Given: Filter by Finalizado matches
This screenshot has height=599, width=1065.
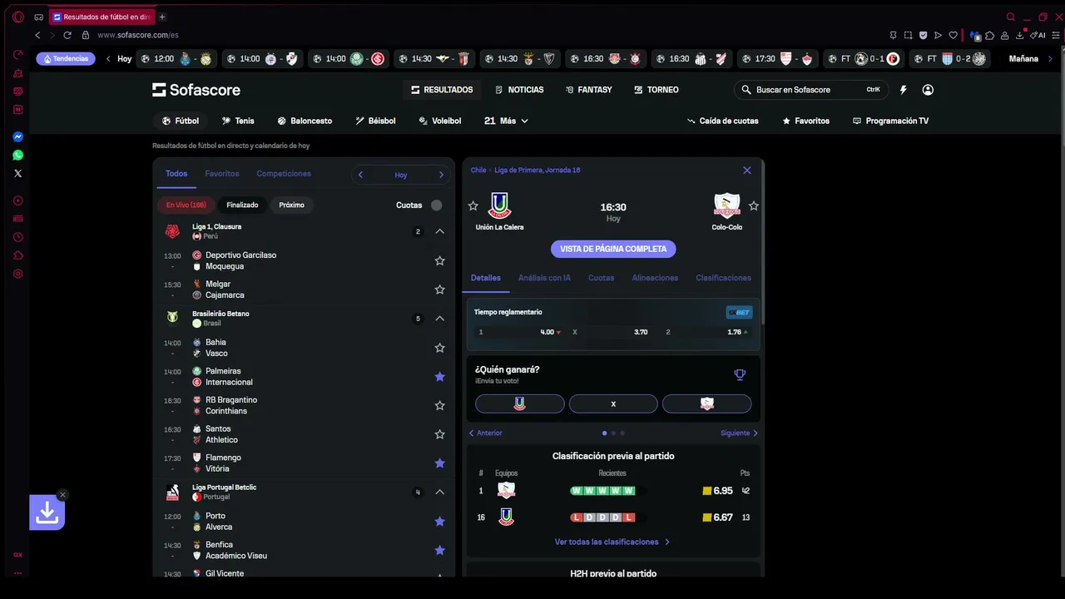Looking at the screenshot, I should point(242,205).
